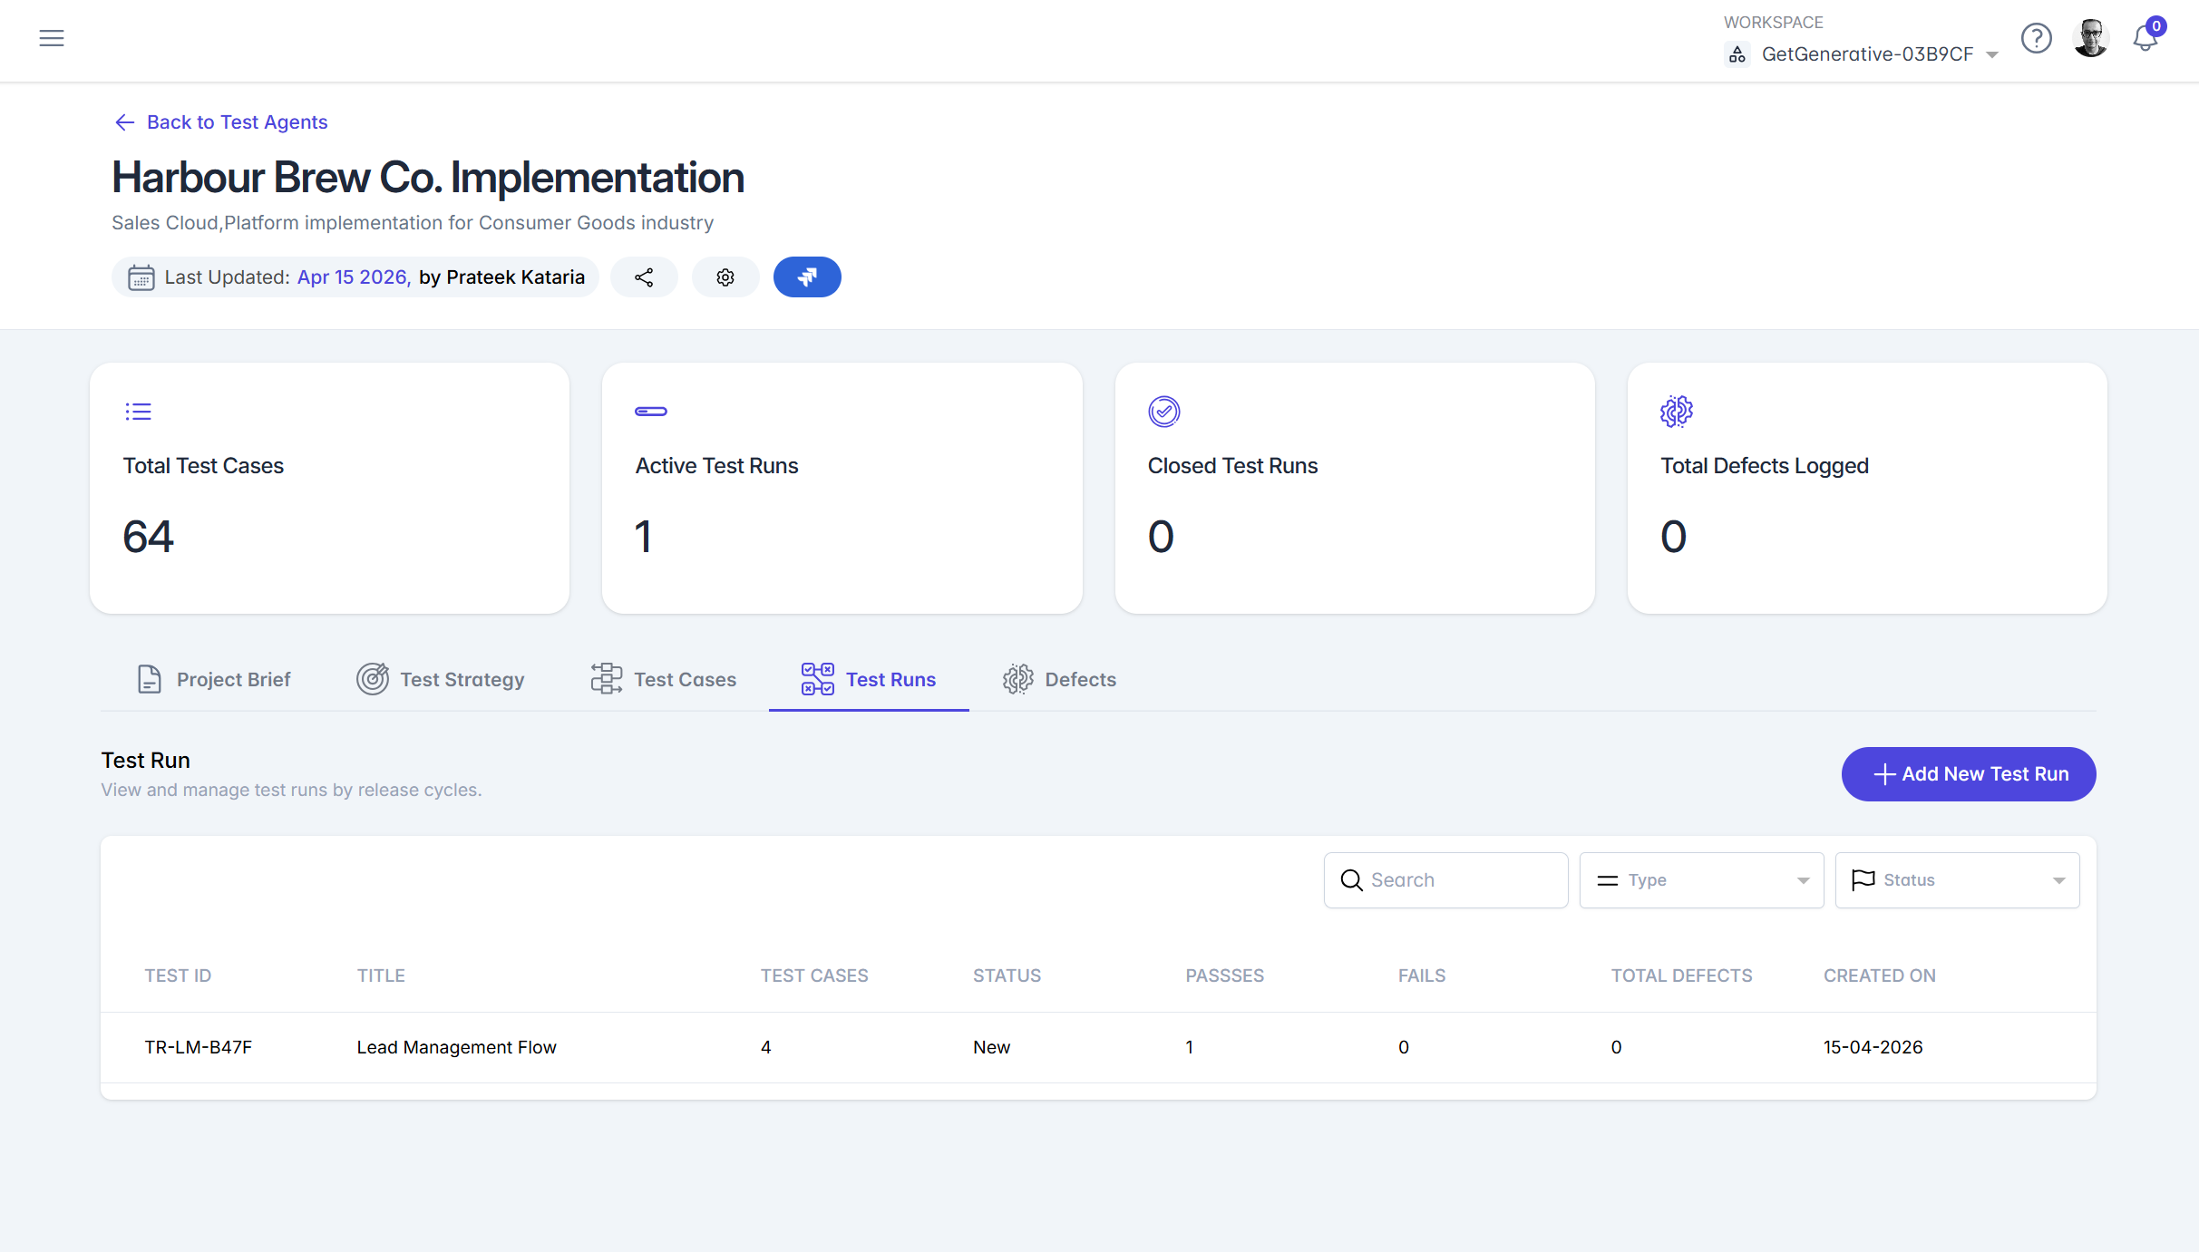
Task: Open test run TR-LM-B47F
Action: [199, 1047]
